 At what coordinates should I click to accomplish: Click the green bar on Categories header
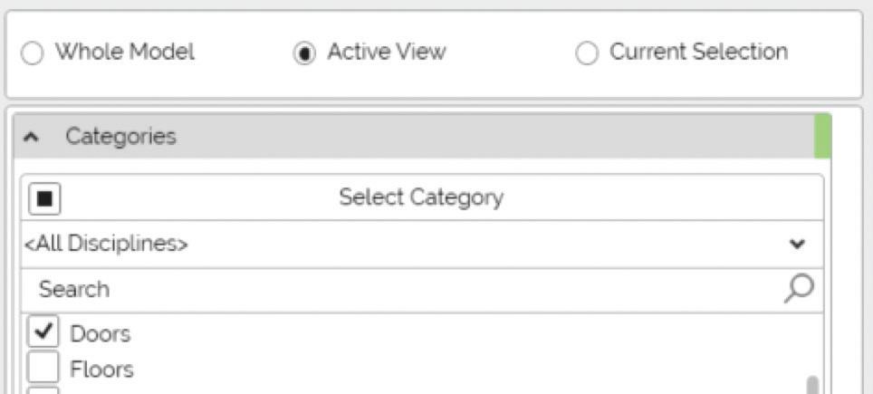(822, 136)
